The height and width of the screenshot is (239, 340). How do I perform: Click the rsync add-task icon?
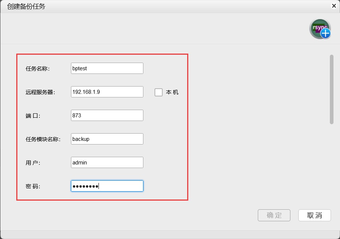pyautogui.click(x=320, y=29)
